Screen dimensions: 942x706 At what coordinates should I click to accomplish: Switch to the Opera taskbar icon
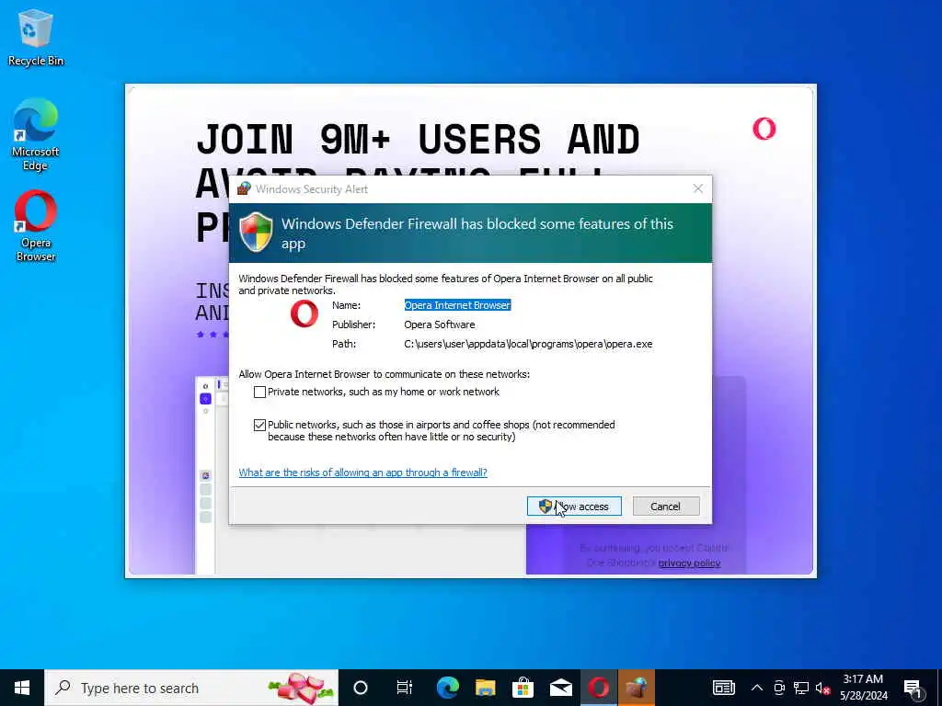pos(598,688)
